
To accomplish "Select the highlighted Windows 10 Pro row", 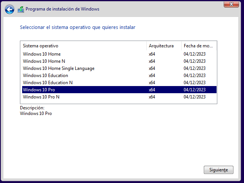I will 119,90.
